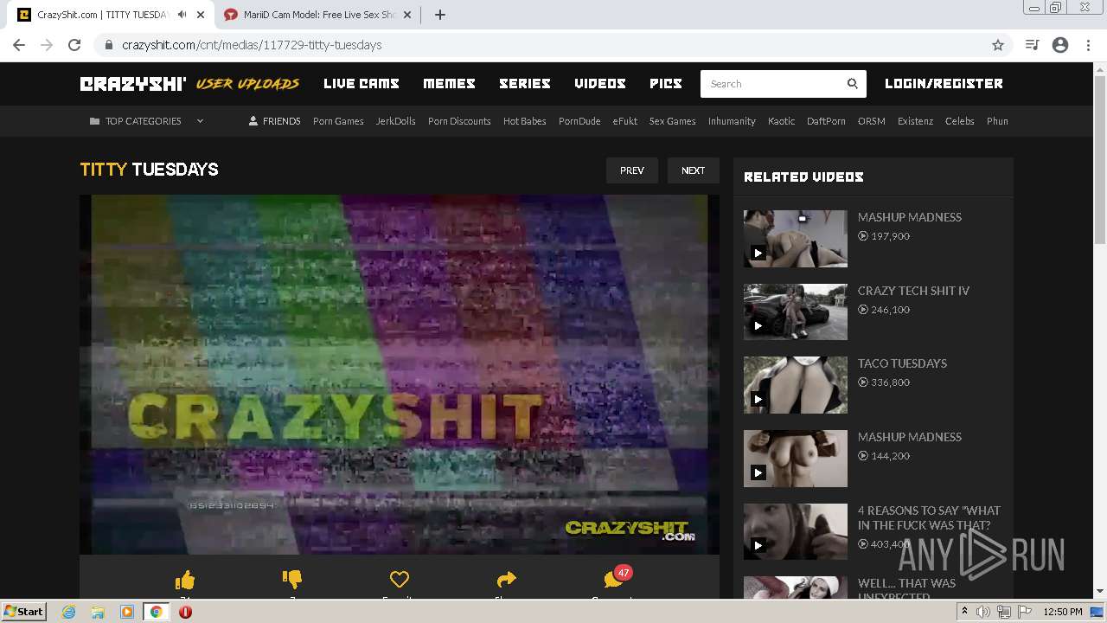Image resolution: width=1107 pixels, height=623 pixels.
Task: Click the Friends link with person icon
Action: 274,121
